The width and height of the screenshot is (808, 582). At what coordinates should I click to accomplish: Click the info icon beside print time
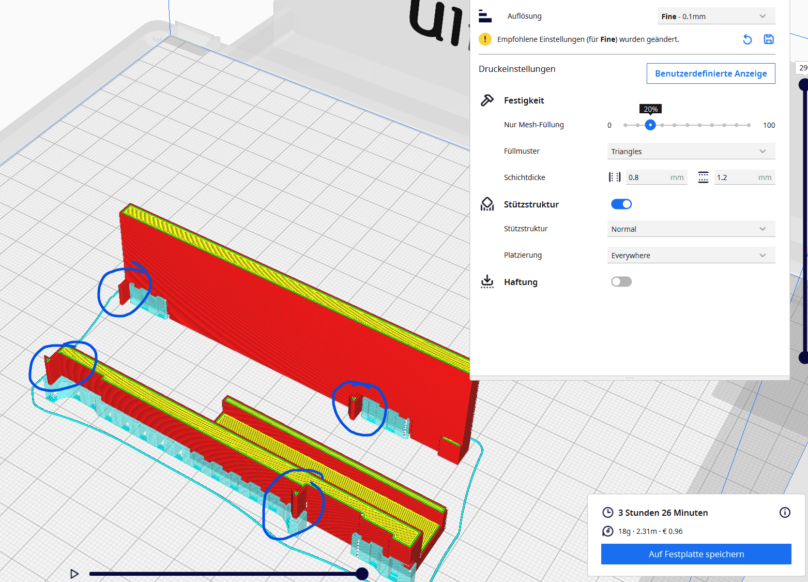785,513
